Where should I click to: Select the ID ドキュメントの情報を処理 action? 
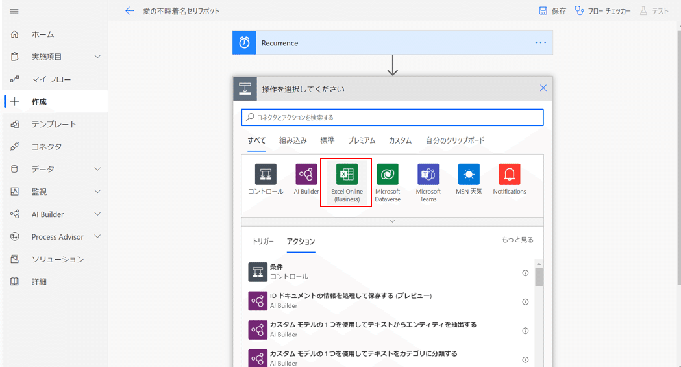pyautogui.click(x=386, y=301)
